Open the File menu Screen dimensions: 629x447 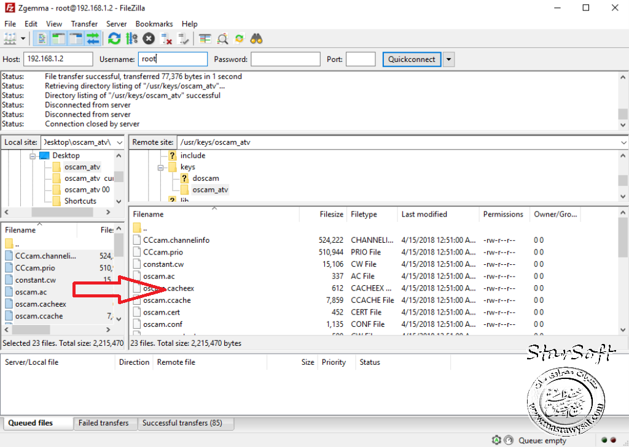pos(10,24)
